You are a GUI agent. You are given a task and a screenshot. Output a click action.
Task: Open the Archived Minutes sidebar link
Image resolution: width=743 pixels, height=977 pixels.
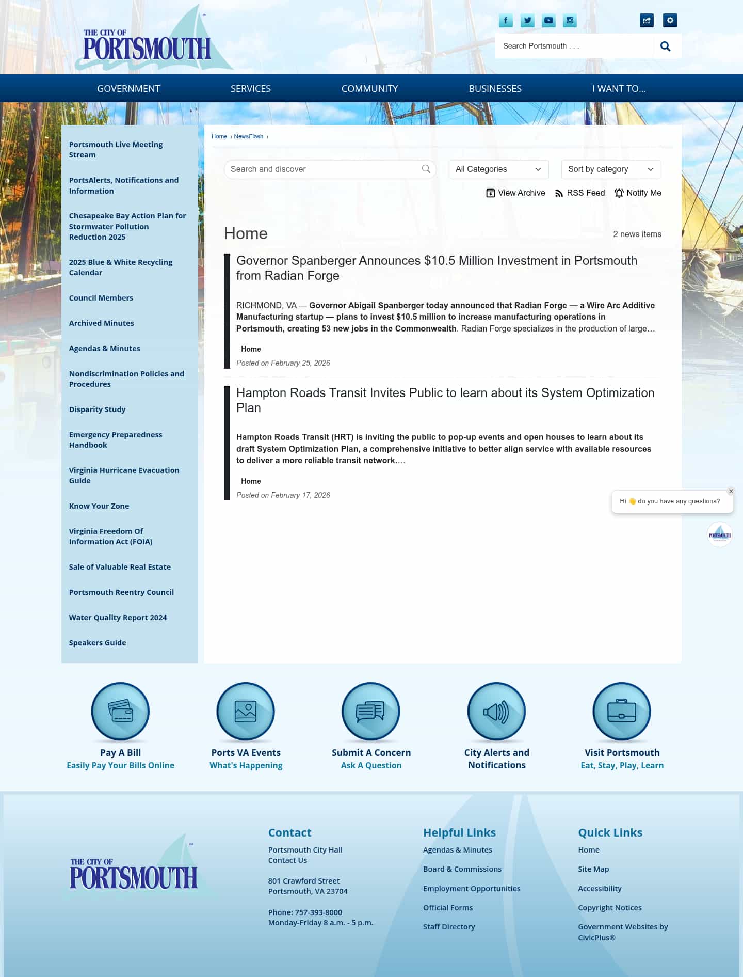point(102,323)
